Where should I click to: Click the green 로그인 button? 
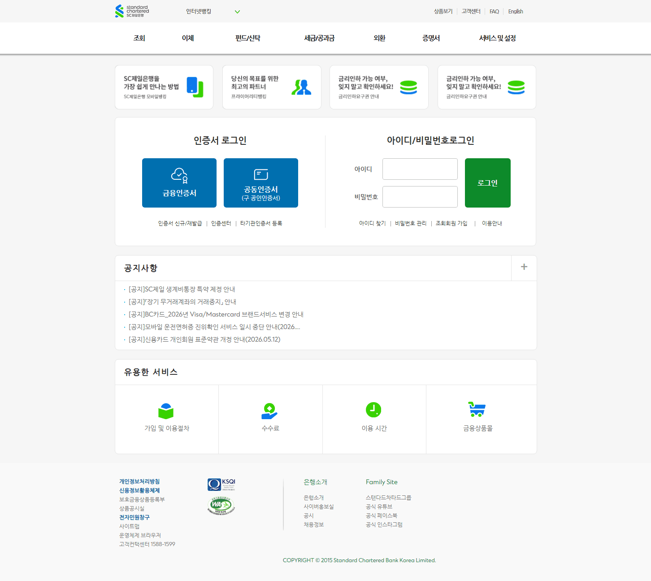(487, 183)
